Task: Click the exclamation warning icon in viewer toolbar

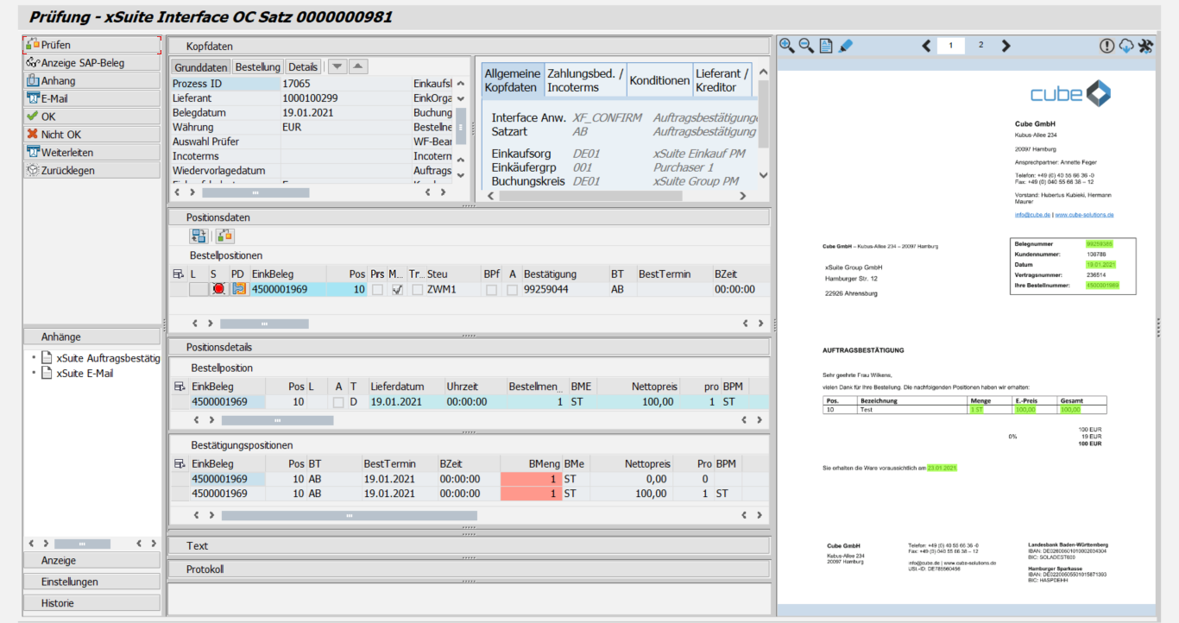Action: 1106,46
